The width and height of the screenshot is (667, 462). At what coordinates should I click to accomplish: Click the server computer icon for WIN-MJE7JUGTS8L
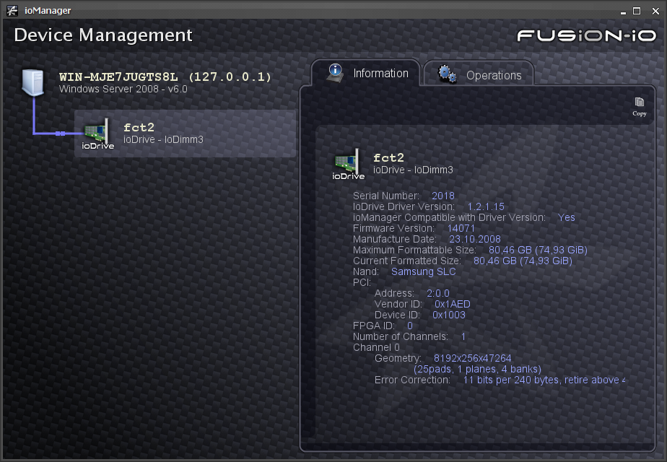[32, 82]
